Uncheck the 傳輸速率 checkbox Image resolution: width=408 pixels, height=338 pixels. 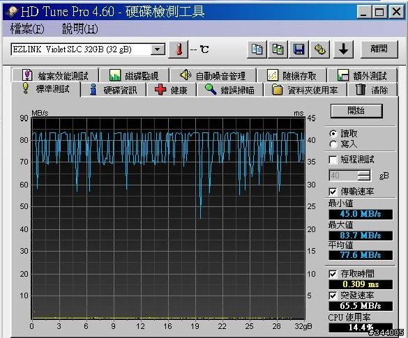[x=333, y=192]
